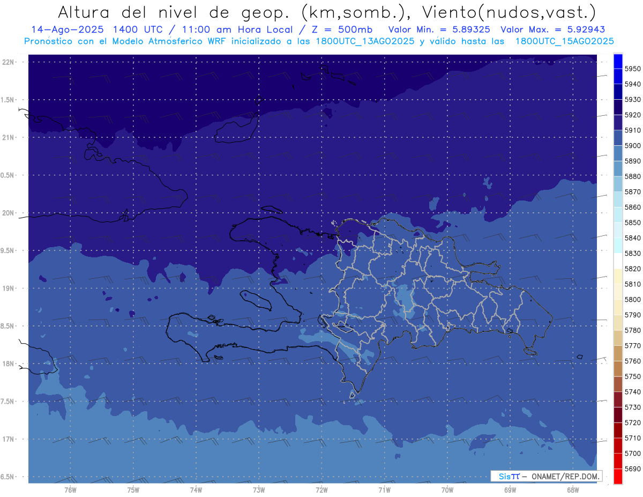Screen dimensions: 643x497
Task: Click the '0.5N' latitude tick label
Action: pos(8,175)
